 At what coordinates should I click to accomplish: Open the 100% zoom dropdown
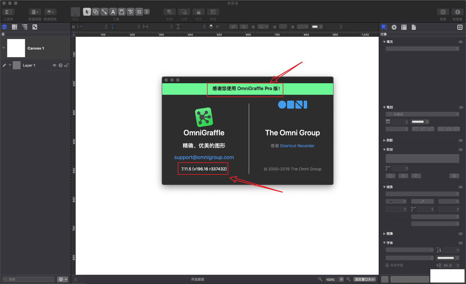[x=341, y=279]
